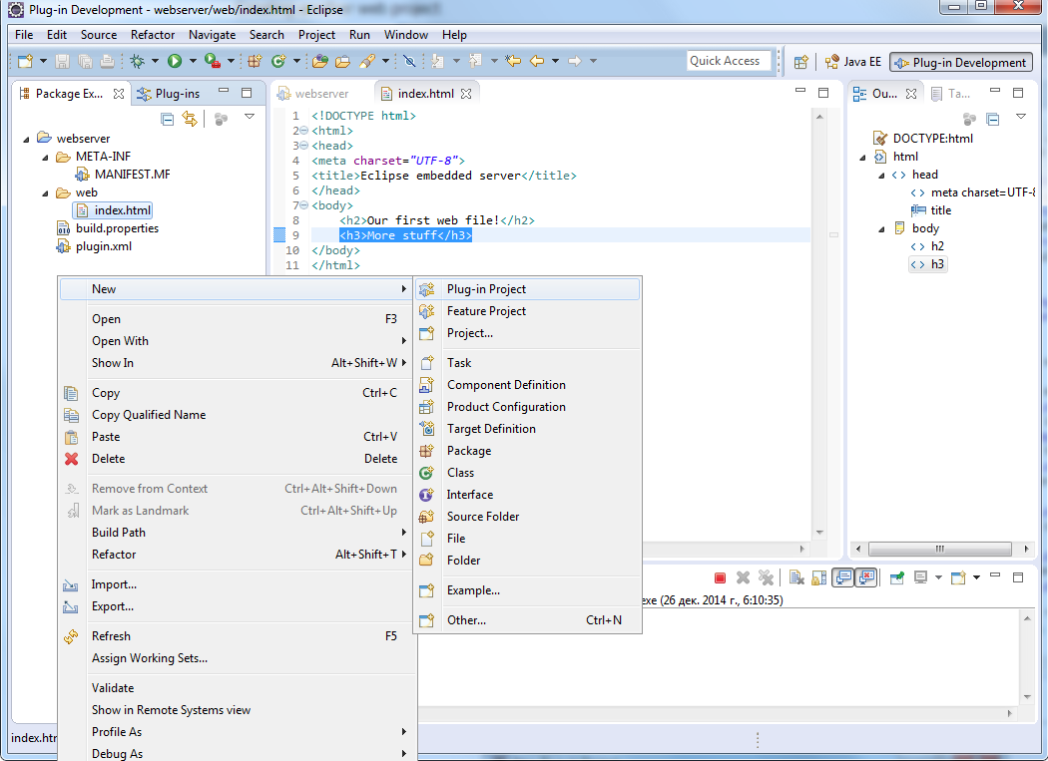Screen dimensions: 1048x761
Task: Collapse the webserver project tree node
Action: click(x=27, y=139)
